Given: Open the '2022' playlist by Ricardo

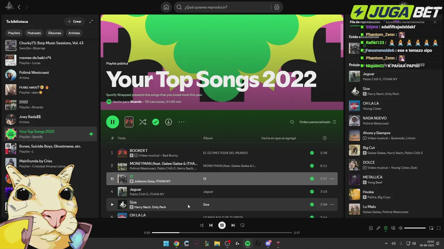Looking at the screenshot, I should [x=50, y=104].
